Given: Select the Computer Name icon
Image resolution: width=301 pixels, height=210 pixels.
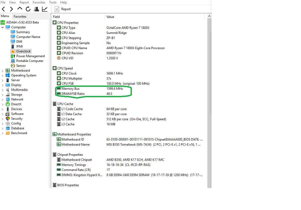Looking at the screenshot, I should click(x=13, y=37).
